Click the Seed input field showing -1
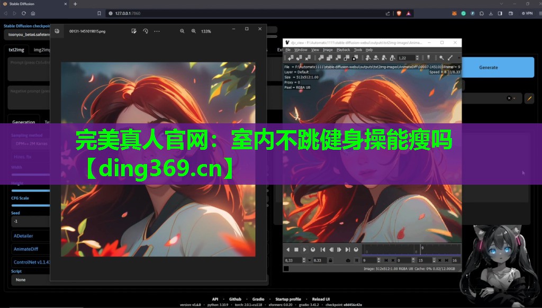The image size is (542, 308). (x=31, y=221)
